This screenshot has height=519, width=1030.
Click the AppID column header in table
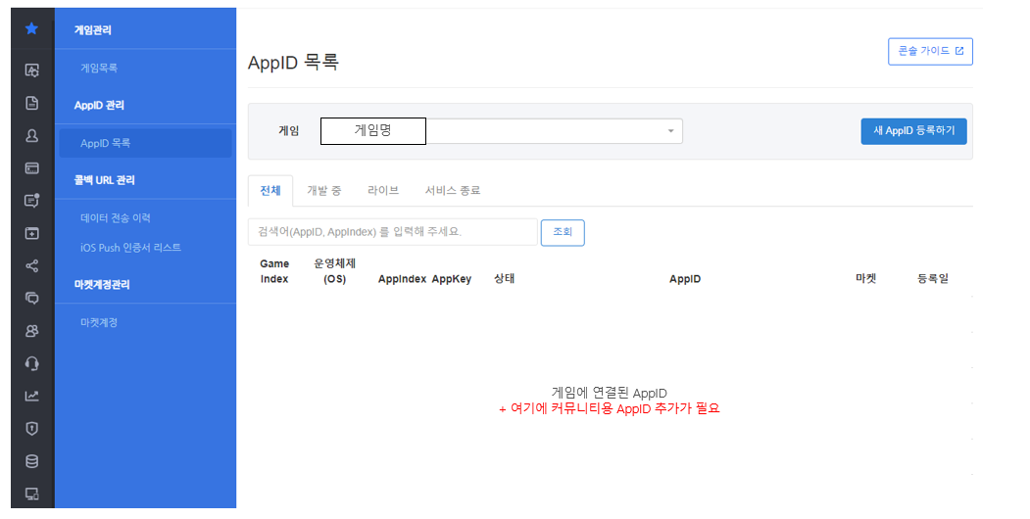click(x=685, y=279)
